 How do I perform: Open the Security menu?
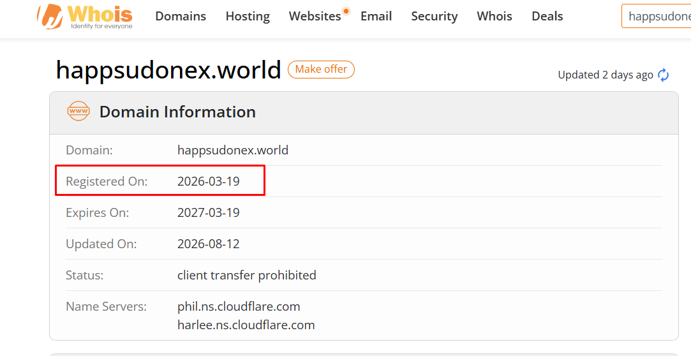tap(435, 17)
